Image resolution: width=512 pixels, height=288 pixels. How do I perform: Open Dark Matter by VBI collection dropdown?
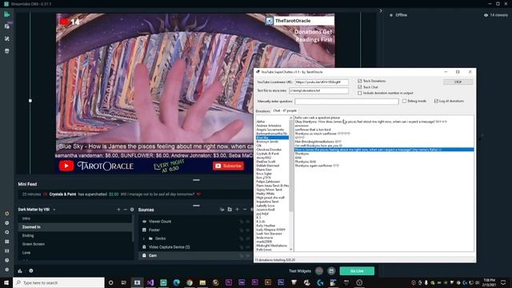tap(54, 210)
